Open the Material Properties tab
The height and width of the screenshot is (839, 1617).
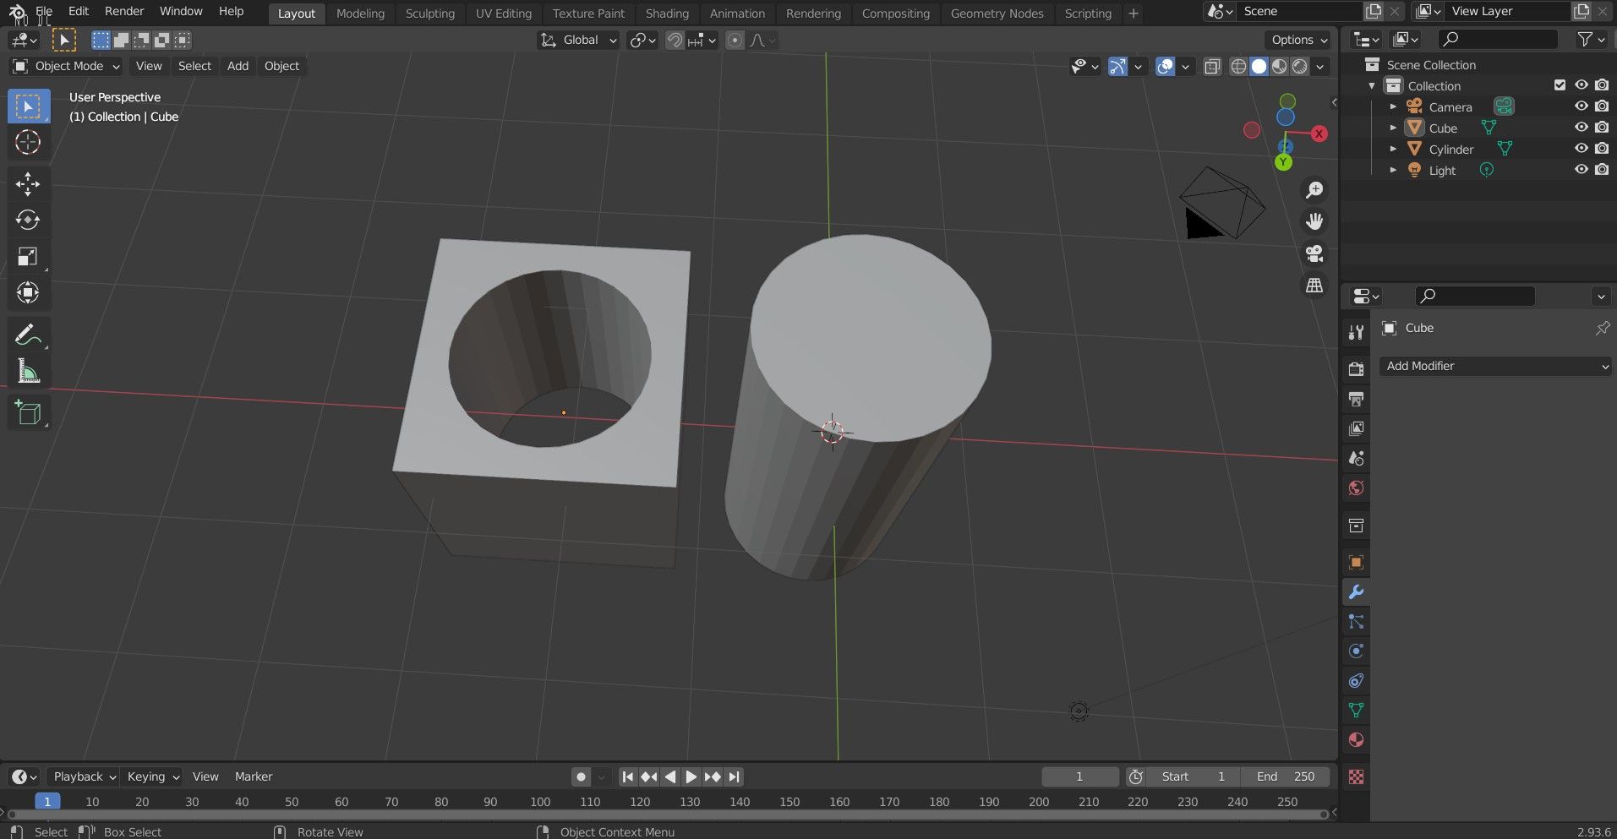1356,739
